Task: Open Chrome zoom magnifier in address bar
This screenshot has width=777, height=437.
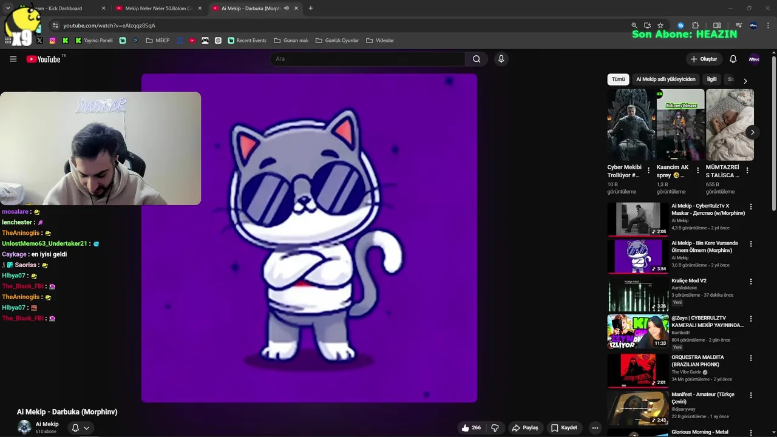Action: click(634, 25)
